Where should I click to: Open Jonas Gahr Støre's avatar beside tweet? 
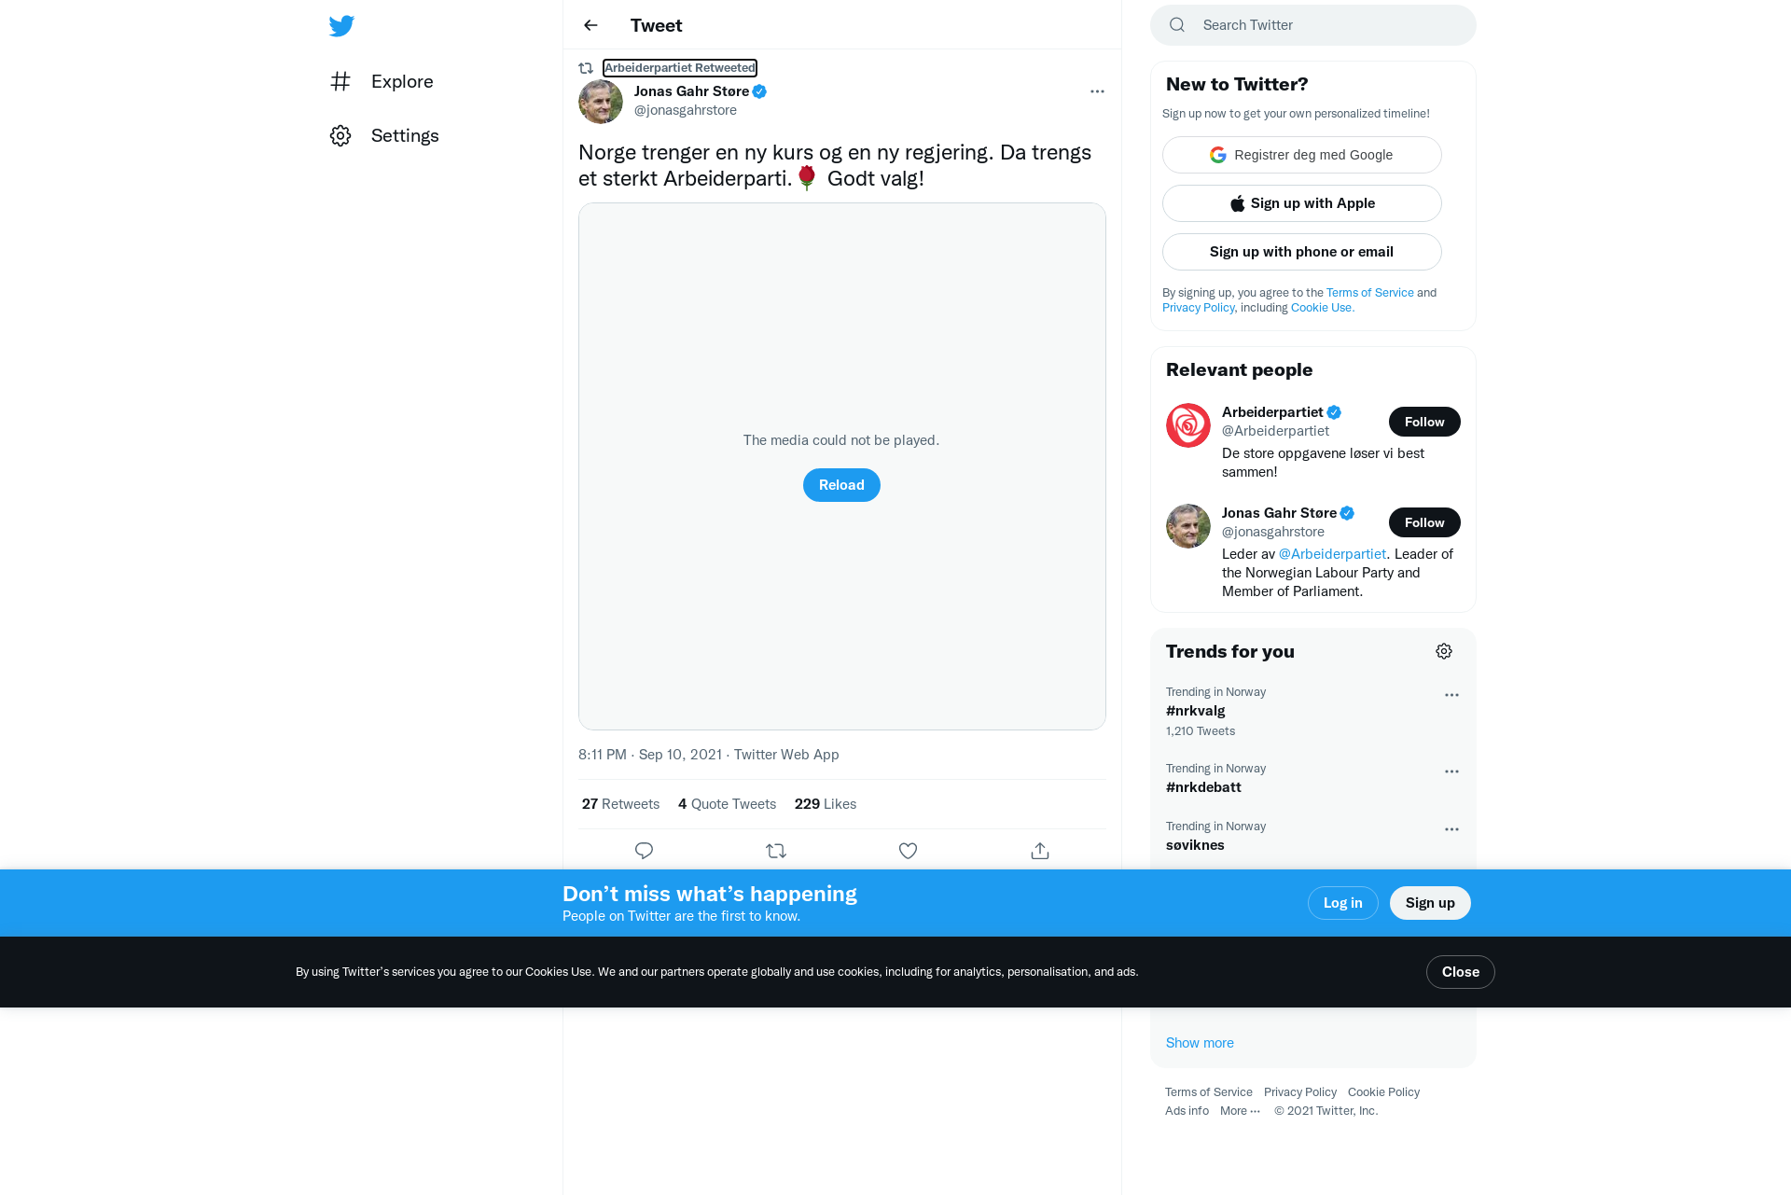(601, 102)
